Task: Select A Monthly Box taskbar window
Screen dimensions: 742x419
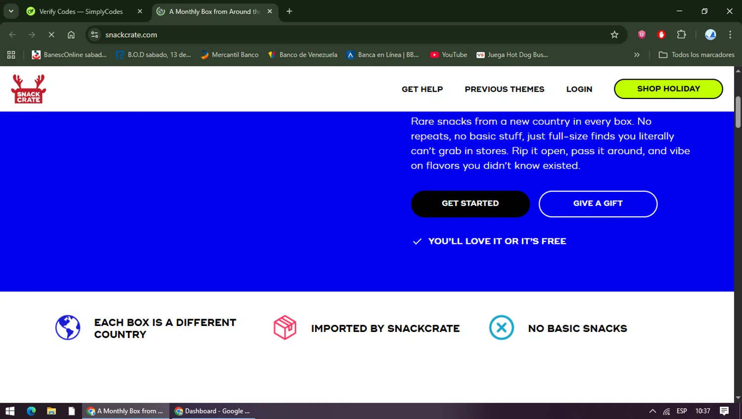Action: click(126, 411)
